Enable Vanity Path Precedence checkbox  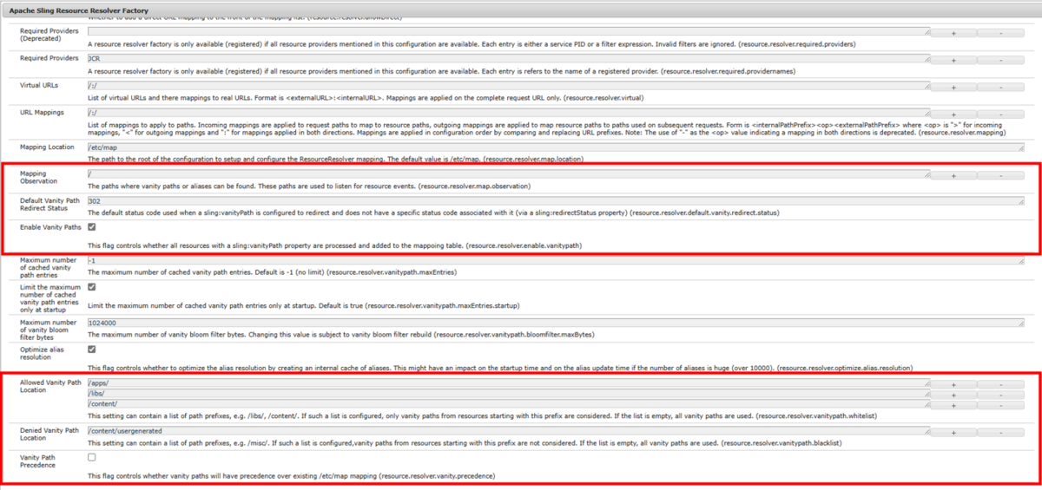pyautogui.click(x=92, y=457)
